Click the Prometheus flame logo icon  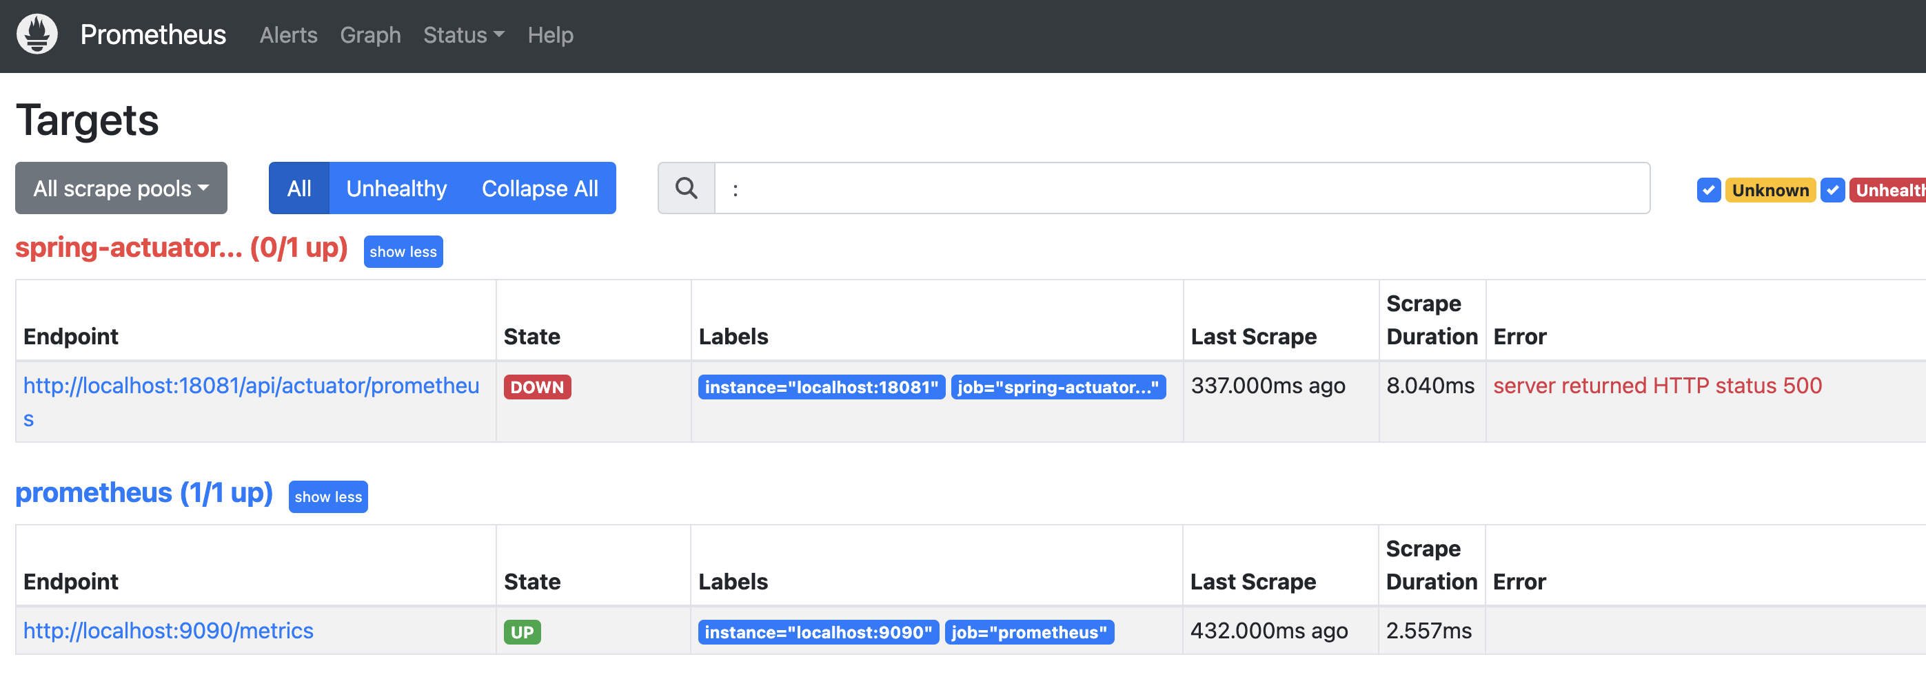coord(37,35)
